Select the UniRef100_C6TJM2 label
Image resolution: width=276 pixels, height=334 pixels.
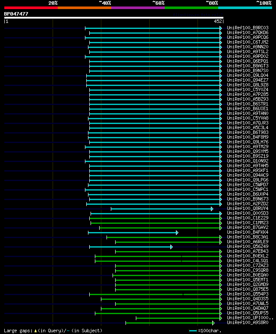pyautogui.click(x=248, y=42)
